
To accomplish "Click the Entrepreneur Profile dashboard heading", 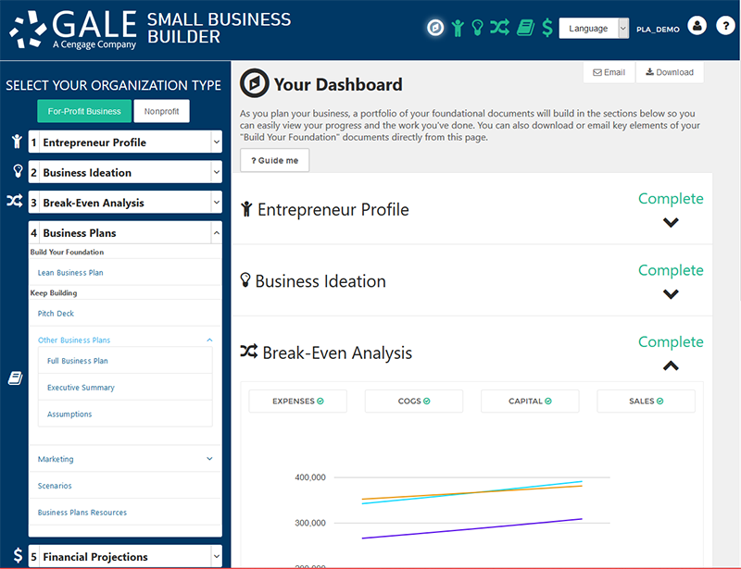I will 333,209.
